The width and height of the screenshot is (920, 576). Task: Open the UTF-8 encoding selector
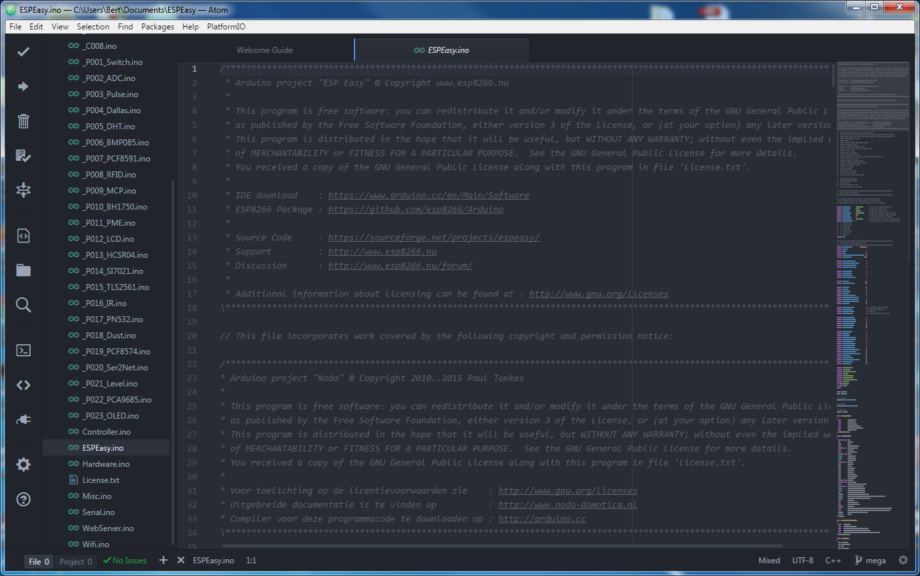803,561
